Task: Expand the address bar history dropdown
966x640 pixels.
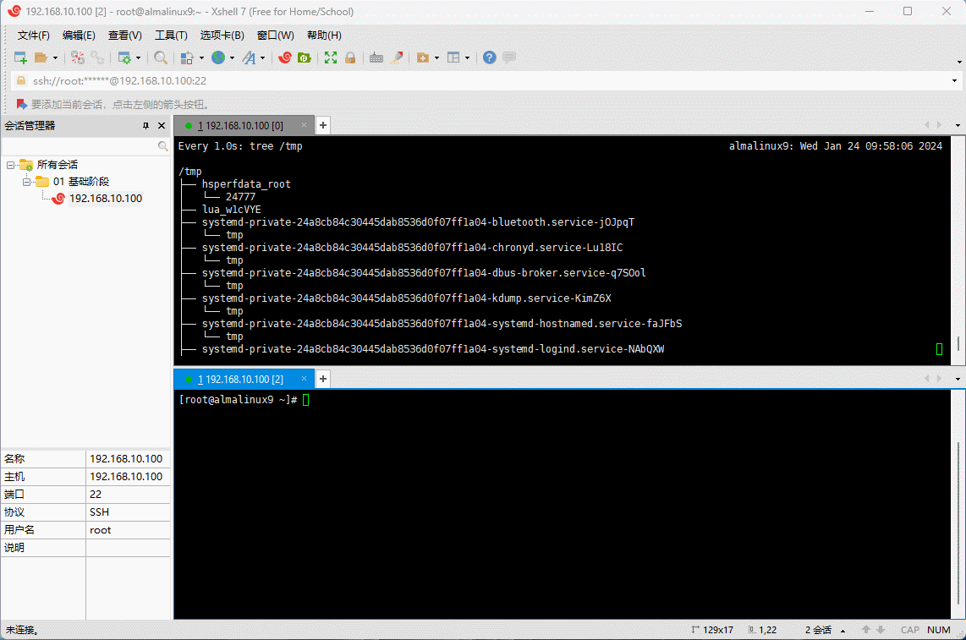Action: click(x=955, y=80)
